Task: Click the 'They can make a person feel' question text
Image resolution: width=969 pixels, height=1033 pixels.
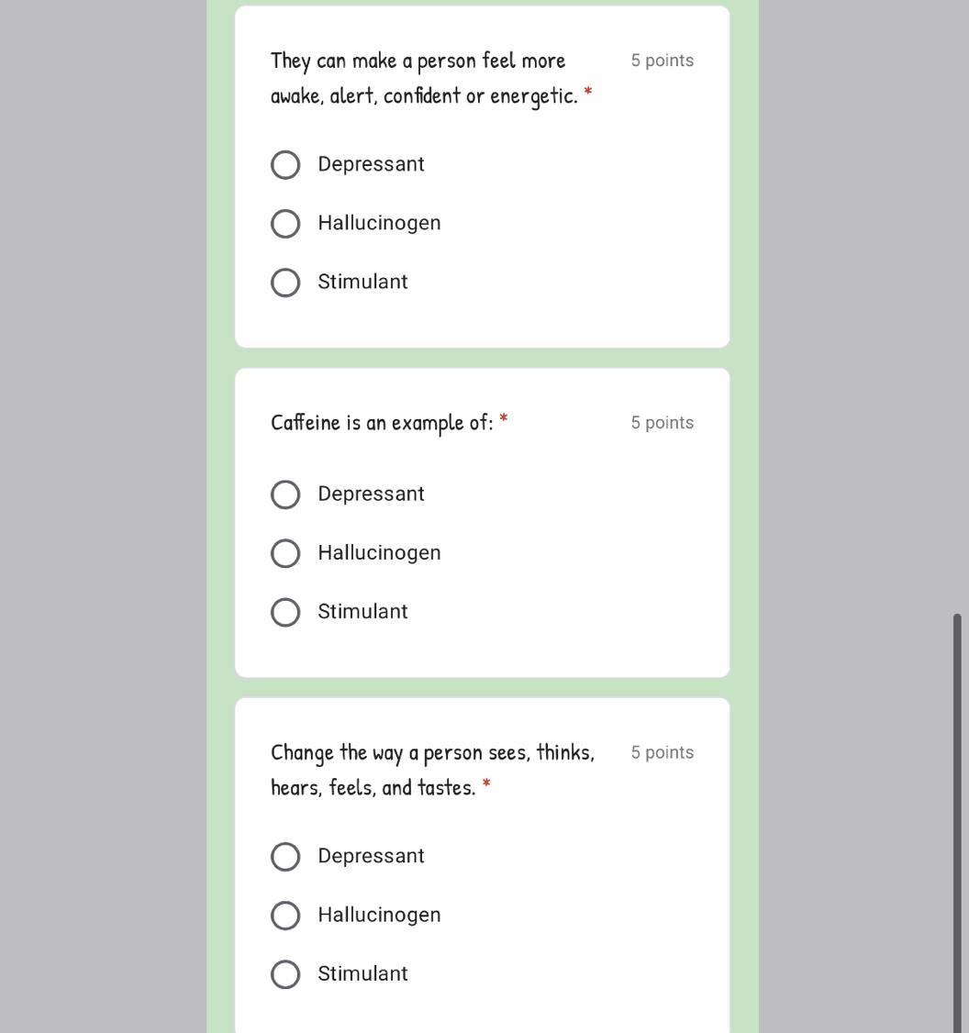Action: [x=424, y=78]
